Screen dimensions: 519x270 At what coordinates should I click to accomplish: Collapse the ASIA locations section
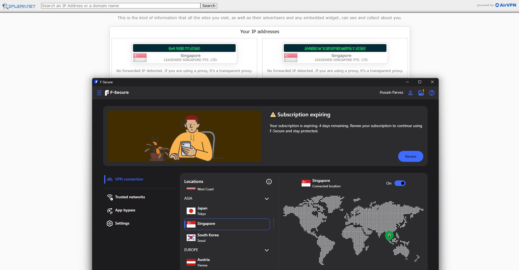[267, 199]
